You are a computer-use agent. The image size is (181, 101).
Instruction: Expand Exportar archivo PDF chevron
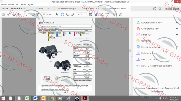pos(177,22)
